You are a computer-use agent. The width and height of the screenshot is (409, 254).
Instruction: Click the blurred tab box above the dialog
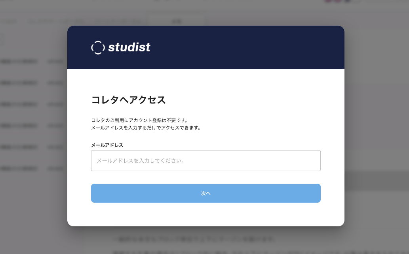point(176,21)
